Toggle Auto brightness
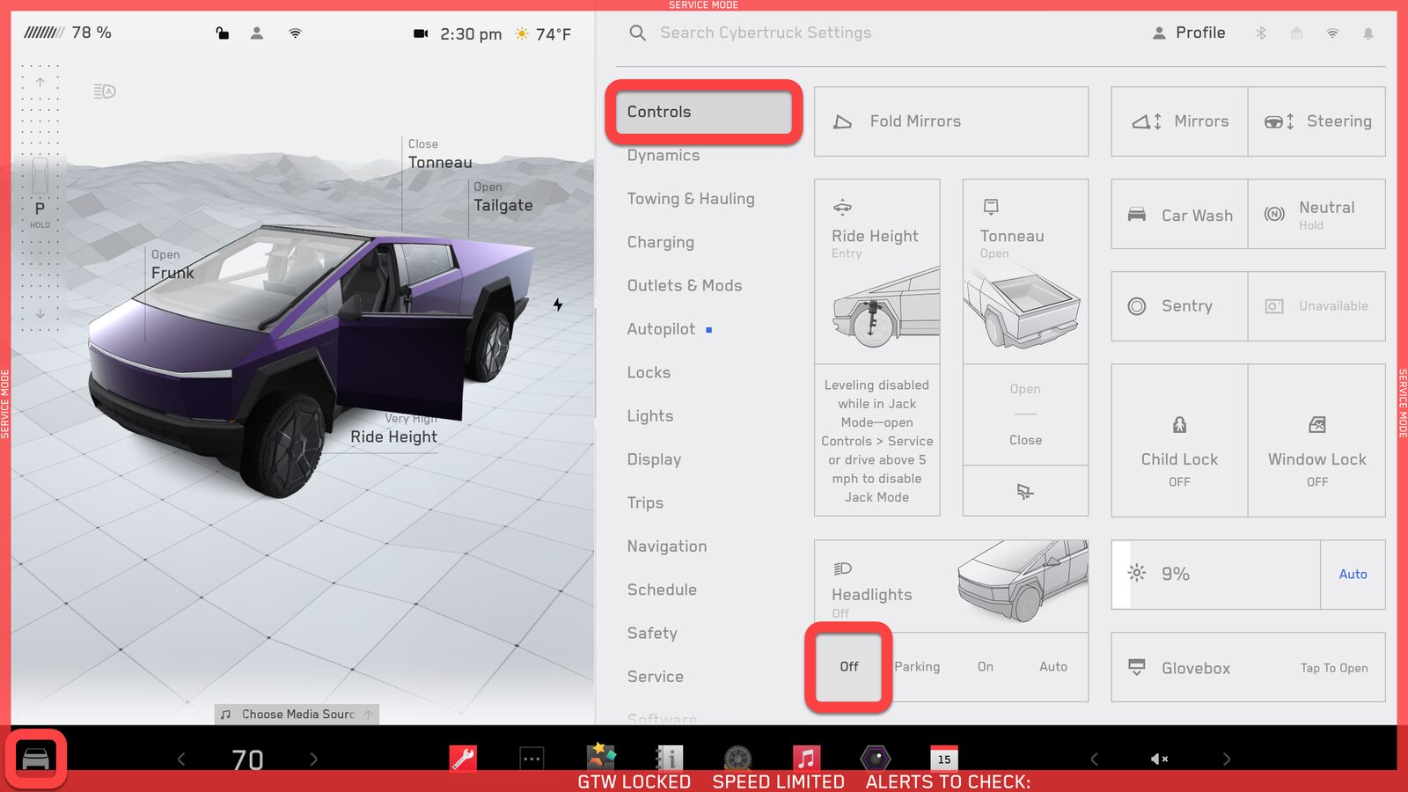Image resolution: width=1408 pixels, height=792 pixels. 1353,574
